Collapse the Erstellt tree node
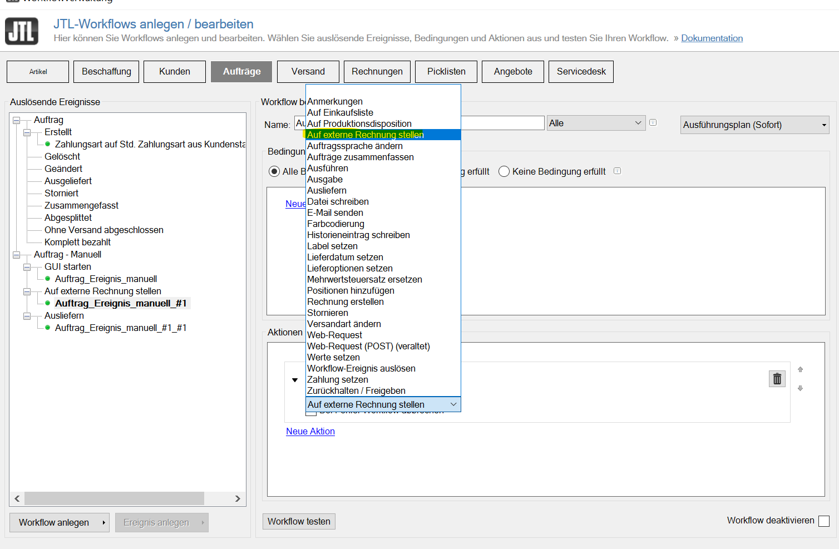The width and height of the screenshot is (839, 549). (27, 132)
